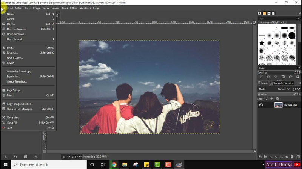Restore tool preset icon in tool options
The image size is (302, 169).
pos(15,157)
